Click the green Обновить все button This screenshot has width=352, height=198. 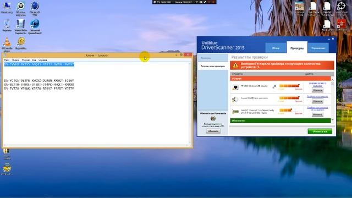click(x=320, y=131)
